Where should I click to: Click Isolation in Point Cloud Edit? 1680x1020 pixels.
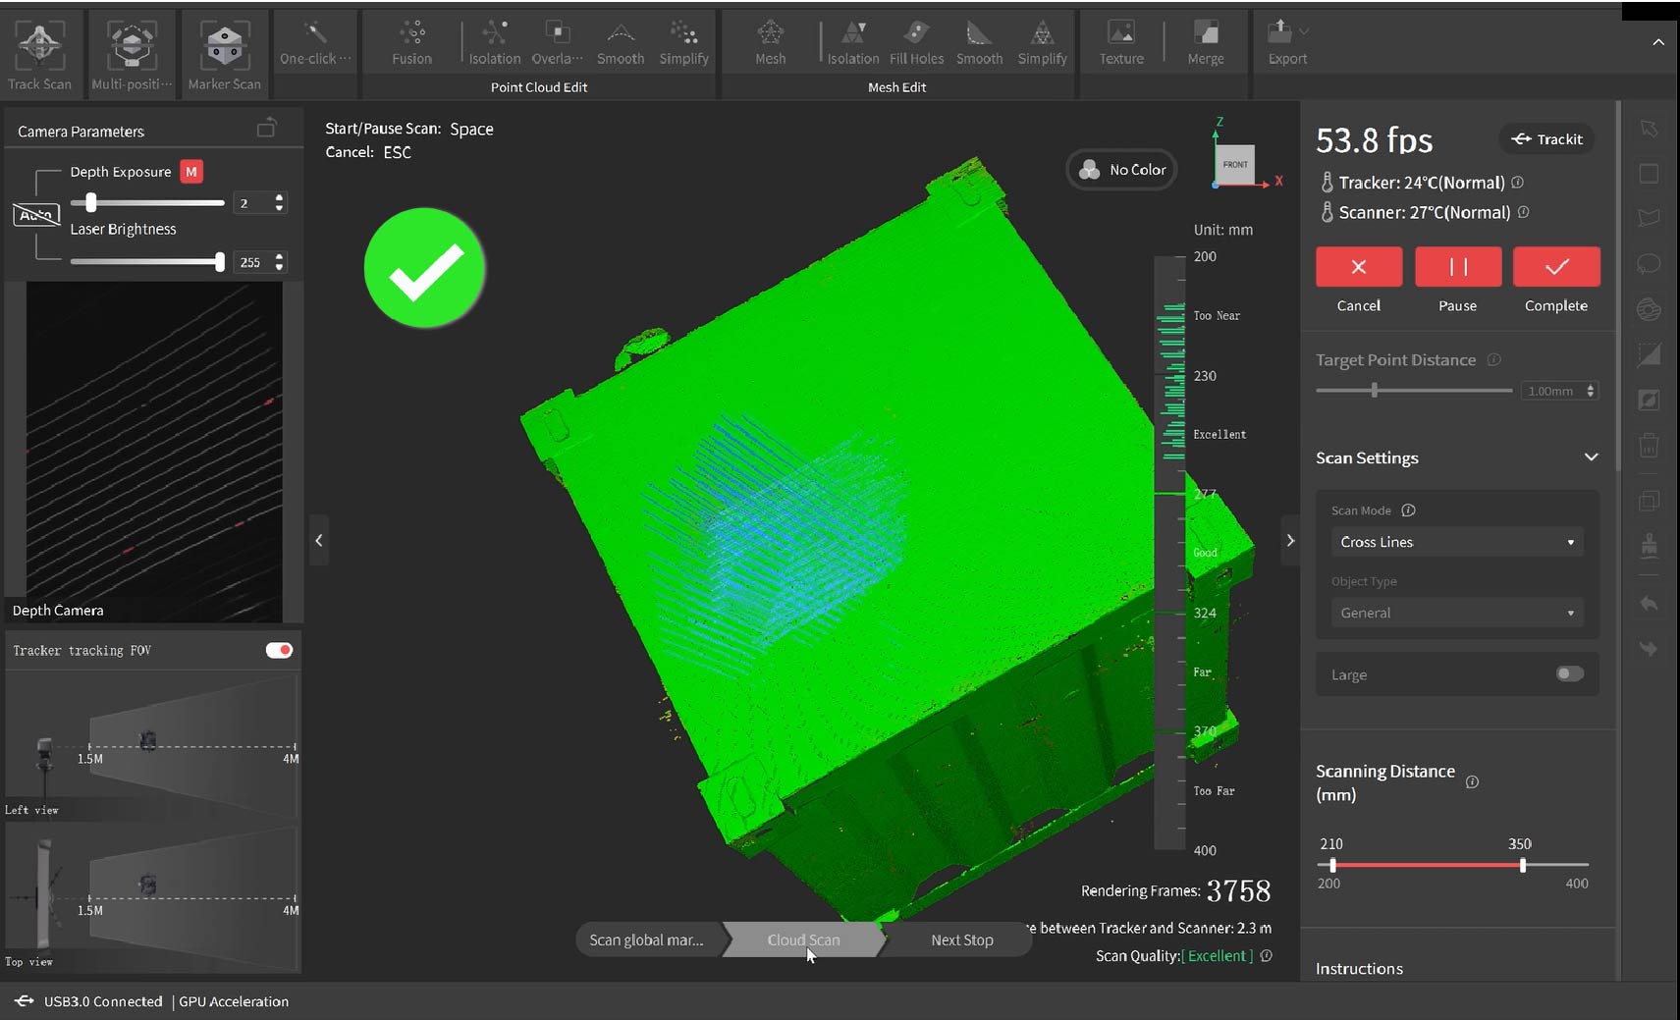[x=494, y=42]
